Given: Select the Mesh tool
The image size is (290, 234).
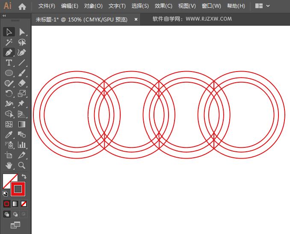Looking at the screenshot, I should (x=9, y=124).
